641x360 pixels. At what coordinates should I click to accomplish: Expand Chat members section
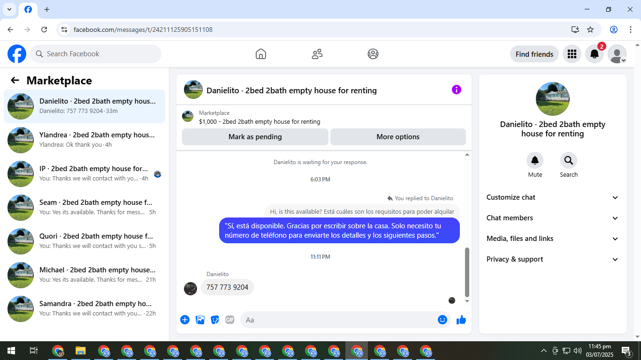(x=553, y=218)
